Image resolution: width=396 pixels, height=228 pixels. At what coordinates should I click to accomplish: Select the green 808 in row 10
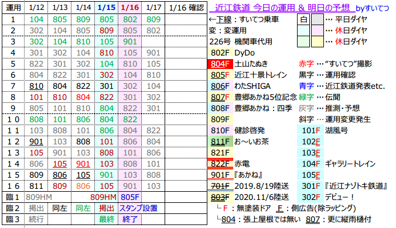click(x=36, y=119)
